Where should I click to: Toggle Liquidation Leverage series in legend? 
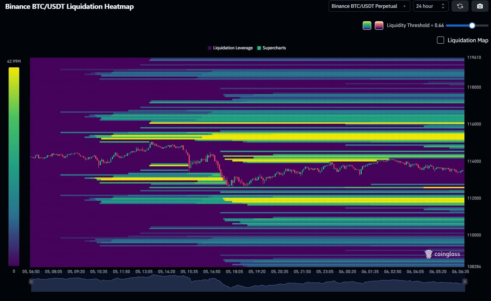[233, 48]
